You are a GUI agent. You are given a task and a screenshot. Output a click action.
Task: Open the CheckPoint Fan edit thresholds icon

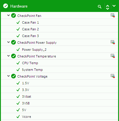click(113, 15)
